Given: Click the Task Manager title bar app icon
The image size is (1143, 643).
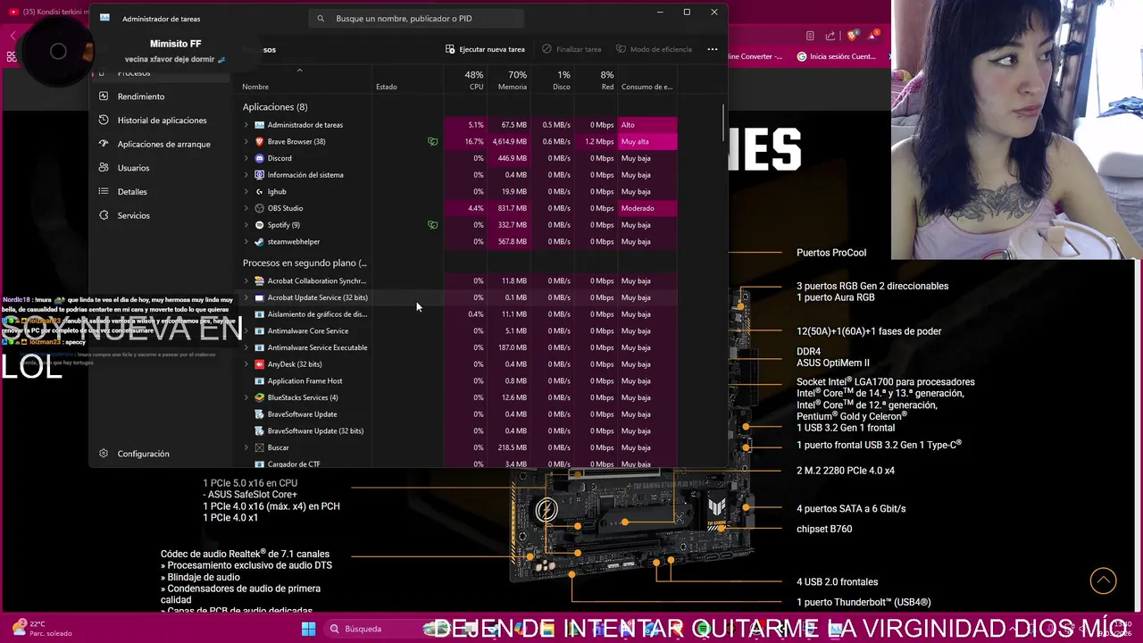Looking at the screenshot, I should (104, 18).
